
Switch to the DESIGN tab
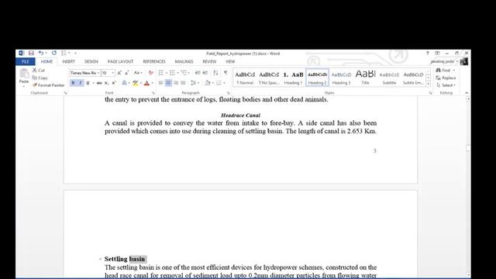click(x=91, y=61)
